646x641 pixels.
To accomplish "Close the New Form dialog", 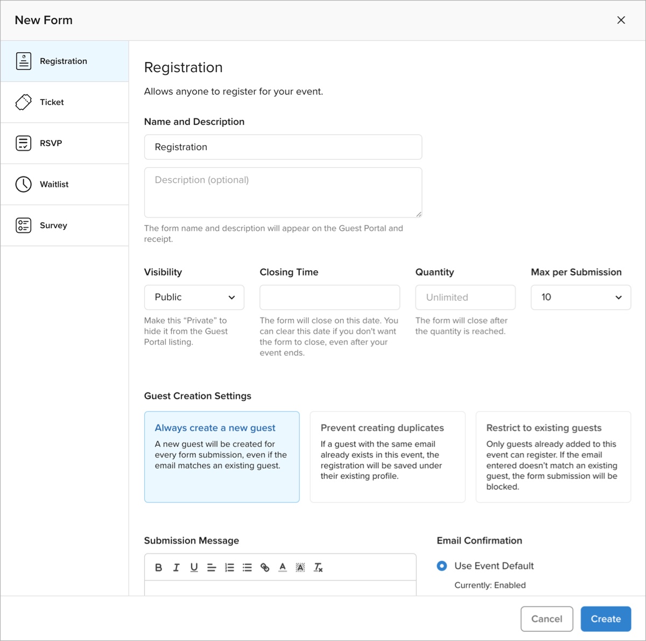I will (x=621, y=20).
